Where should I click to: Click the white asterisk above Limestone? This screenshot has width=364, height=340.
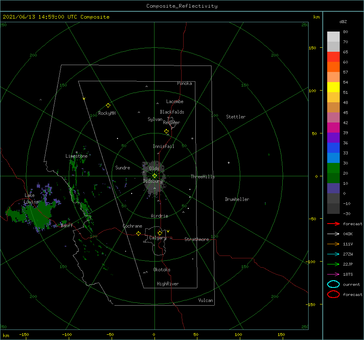[x=76, y=152]
